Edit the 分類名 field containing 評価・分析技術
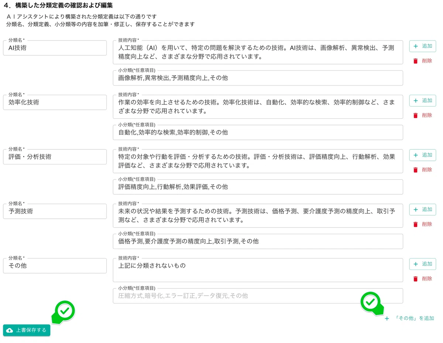This screenshot has width=443, height=343. (x=55, y=157)
